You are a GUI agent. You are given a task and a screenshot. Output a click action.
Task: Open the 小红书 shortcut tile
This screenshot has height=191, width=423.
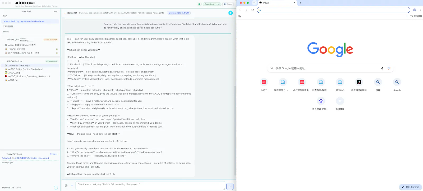point(264,85)
